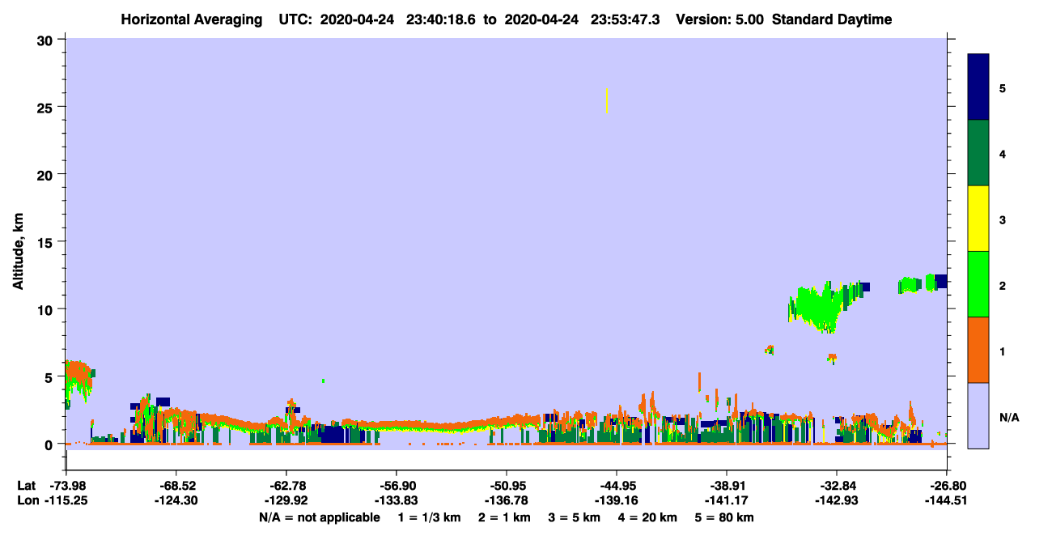The width and height of the screenshot is (1052, 540).
Task: Click the 20 altitude tick label
Action: point(46,175)
